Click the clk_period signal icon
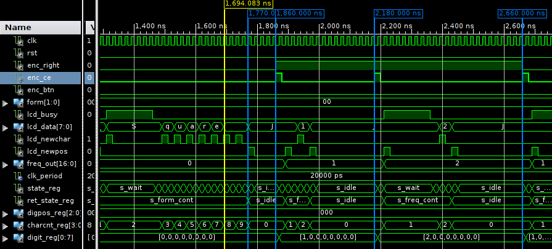 click(18, 176)
